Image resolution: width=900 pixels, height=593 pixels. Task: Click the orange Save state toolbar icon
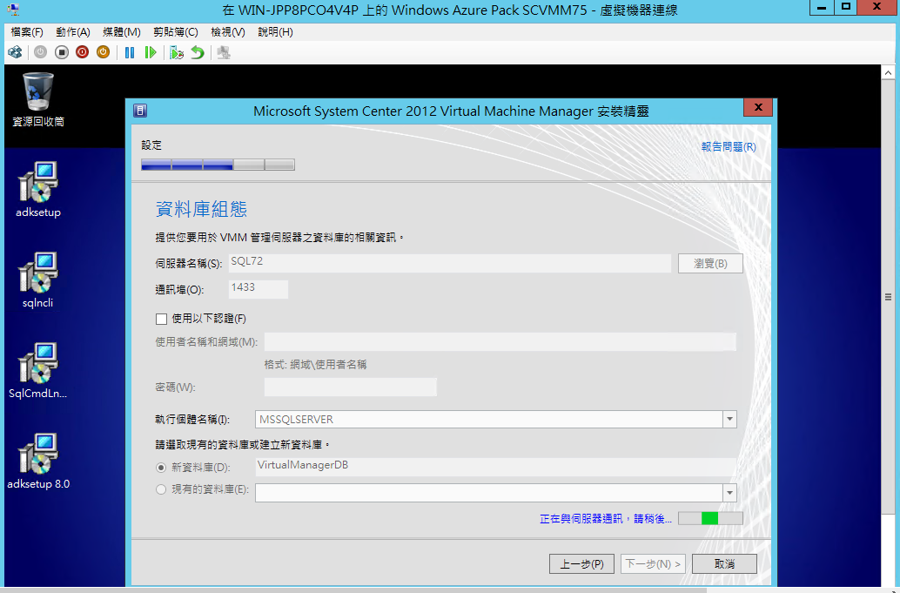click(103, 52)
